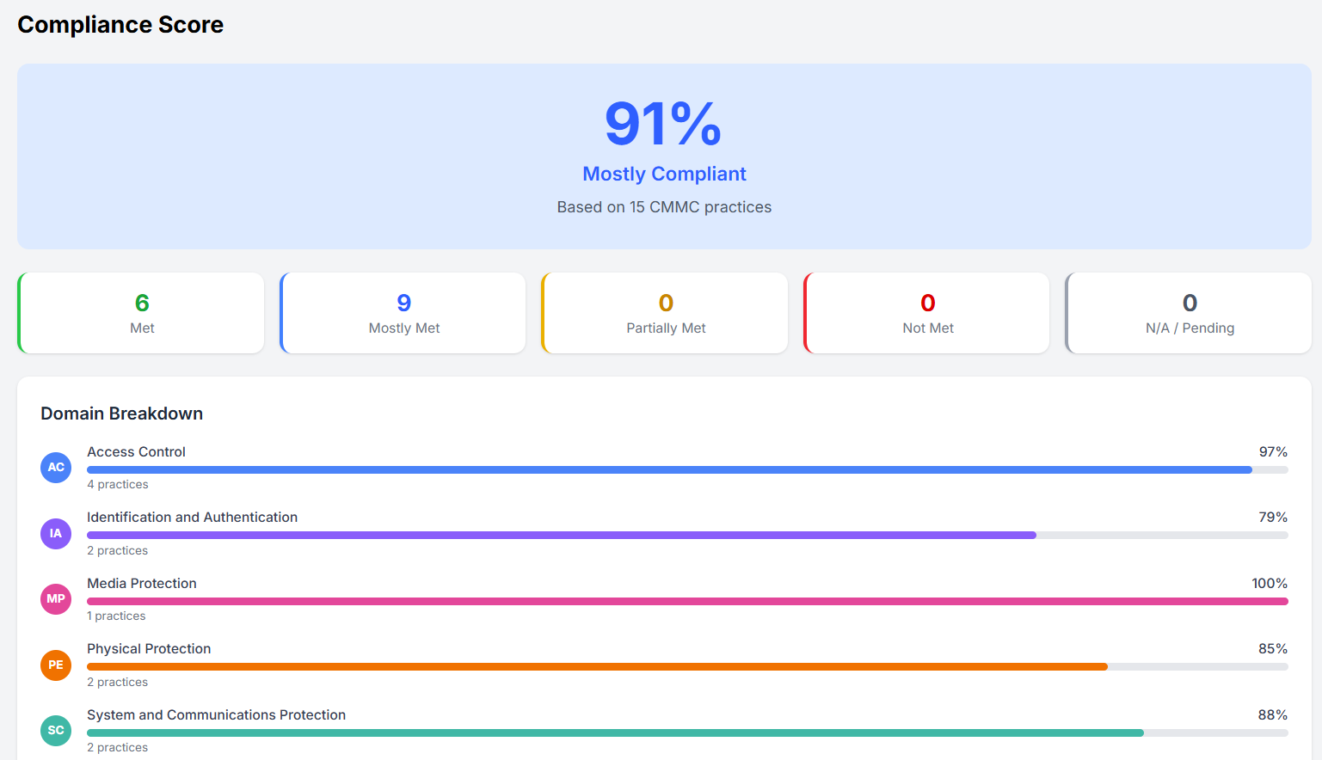Open the N/A / Pending card
The width and height of the screenshot is (1322, 760).
coord(1190,313)
